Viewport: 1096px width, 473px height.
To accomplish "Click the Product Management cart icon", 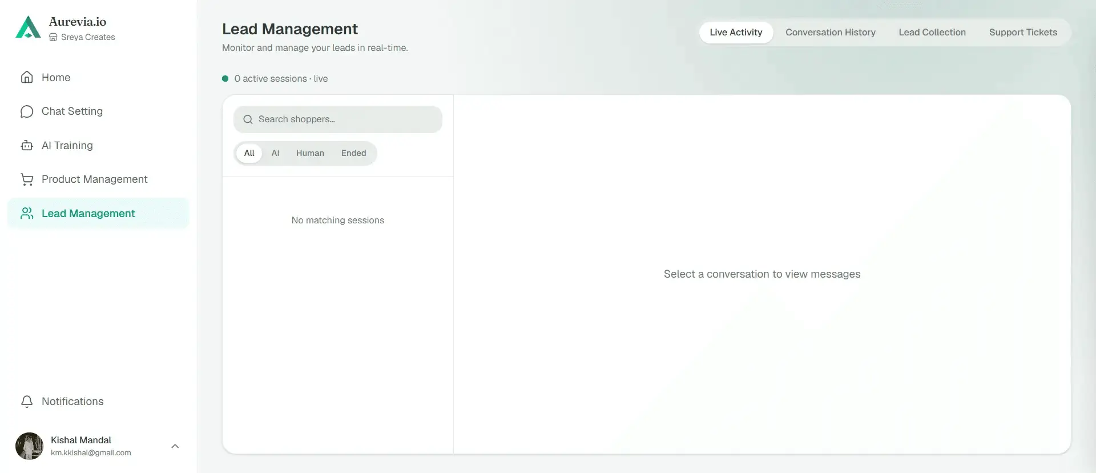I will 27,179.
